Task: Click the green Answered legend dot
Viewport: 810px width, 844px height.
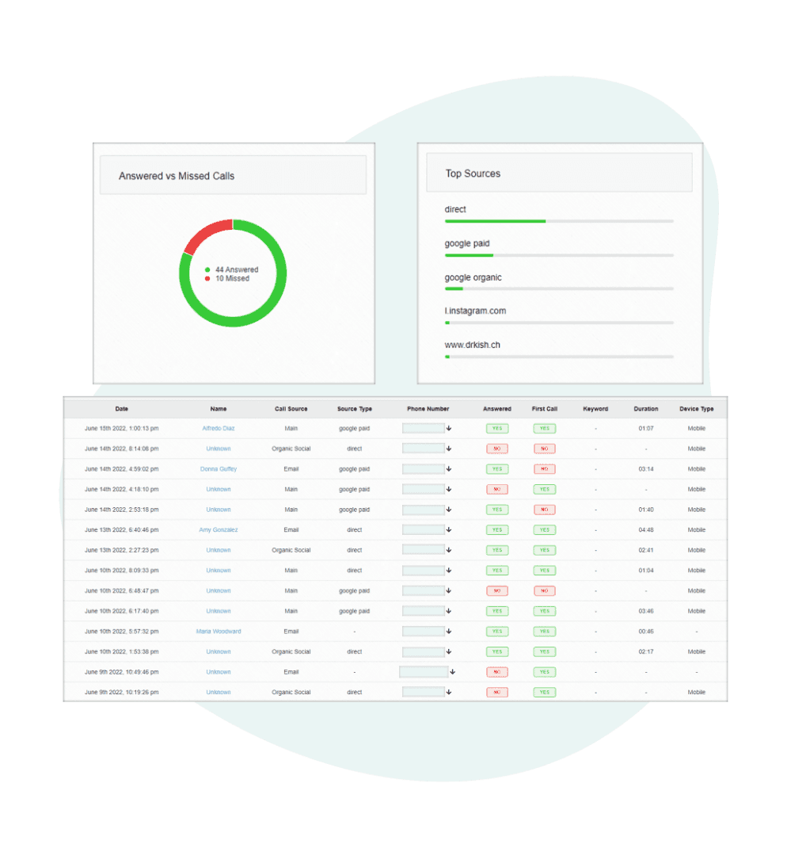Action: tap(207, 270)
